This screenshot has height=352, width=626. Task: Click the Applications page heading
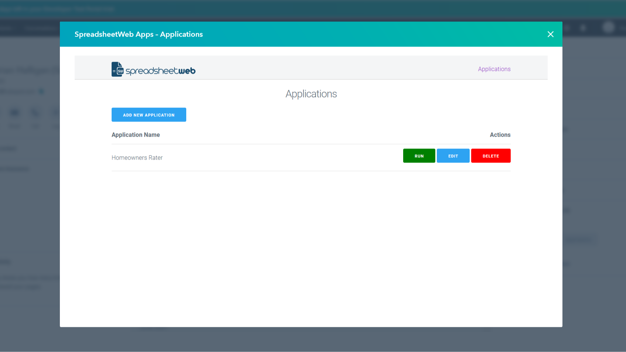(311, 94)
